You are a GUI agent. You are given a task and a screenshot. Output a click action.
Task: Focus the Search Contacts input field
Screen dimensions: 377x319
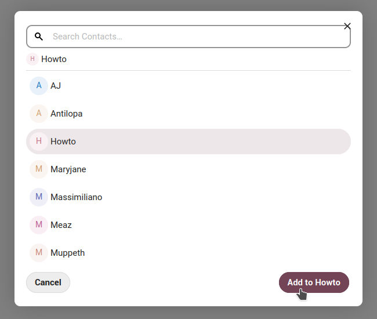[188, 37]
